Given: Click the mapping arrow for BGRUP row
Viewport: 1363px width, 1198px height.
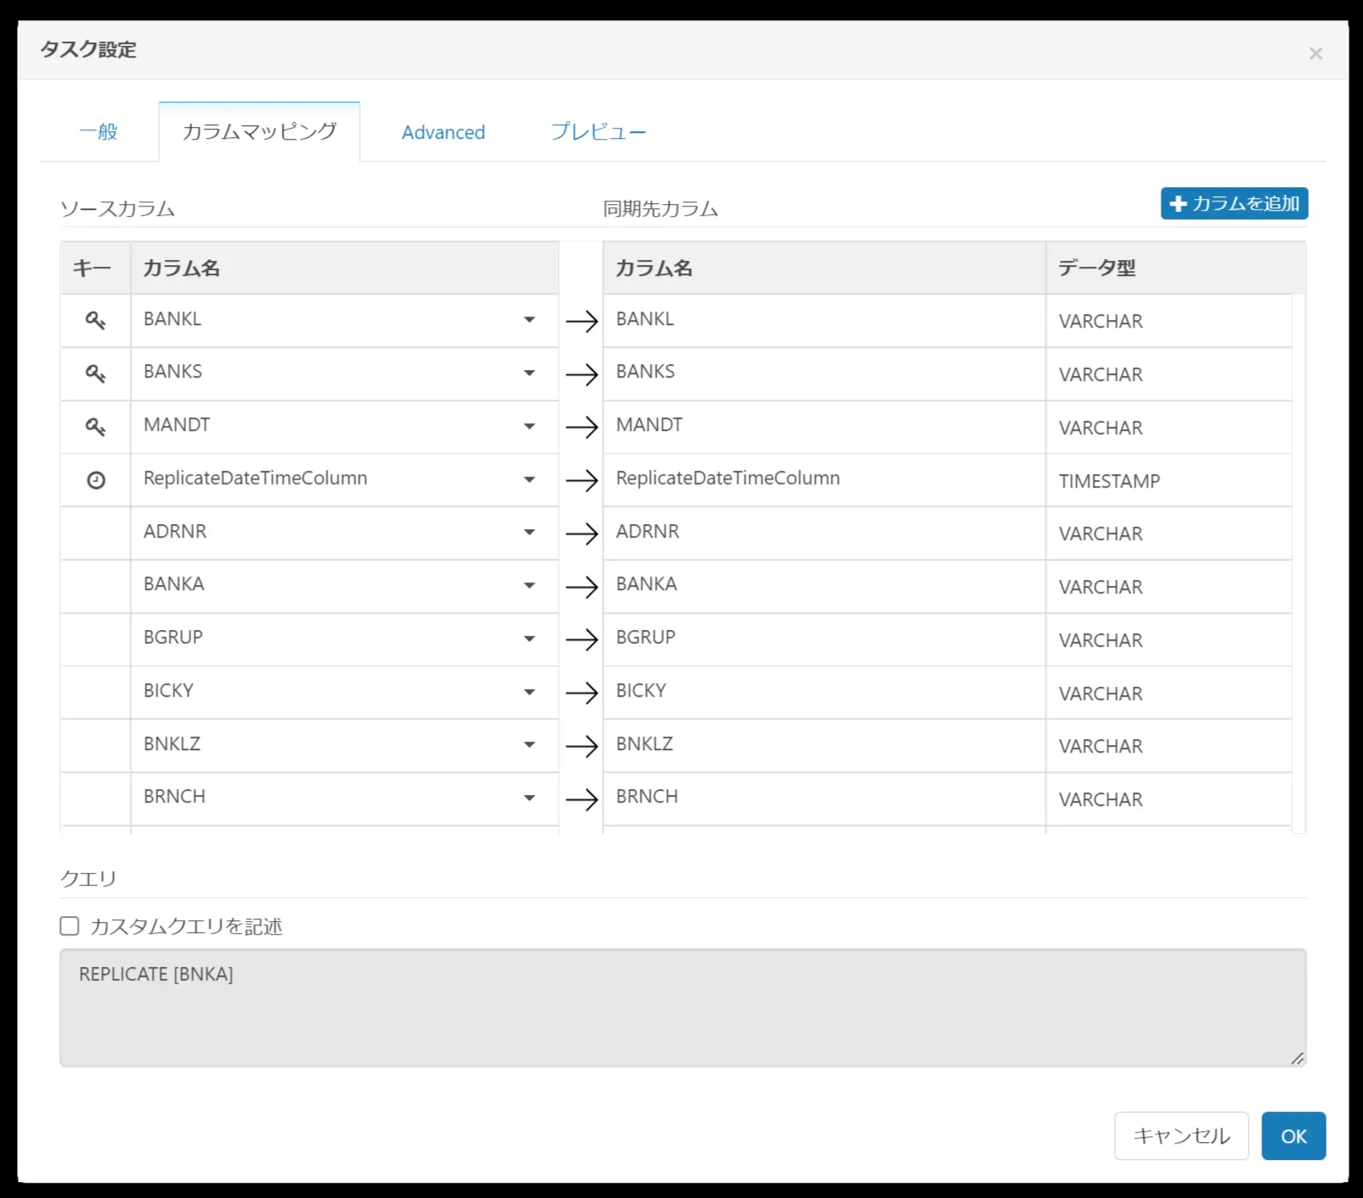Looking at the screenshot, I should point(582,639).
